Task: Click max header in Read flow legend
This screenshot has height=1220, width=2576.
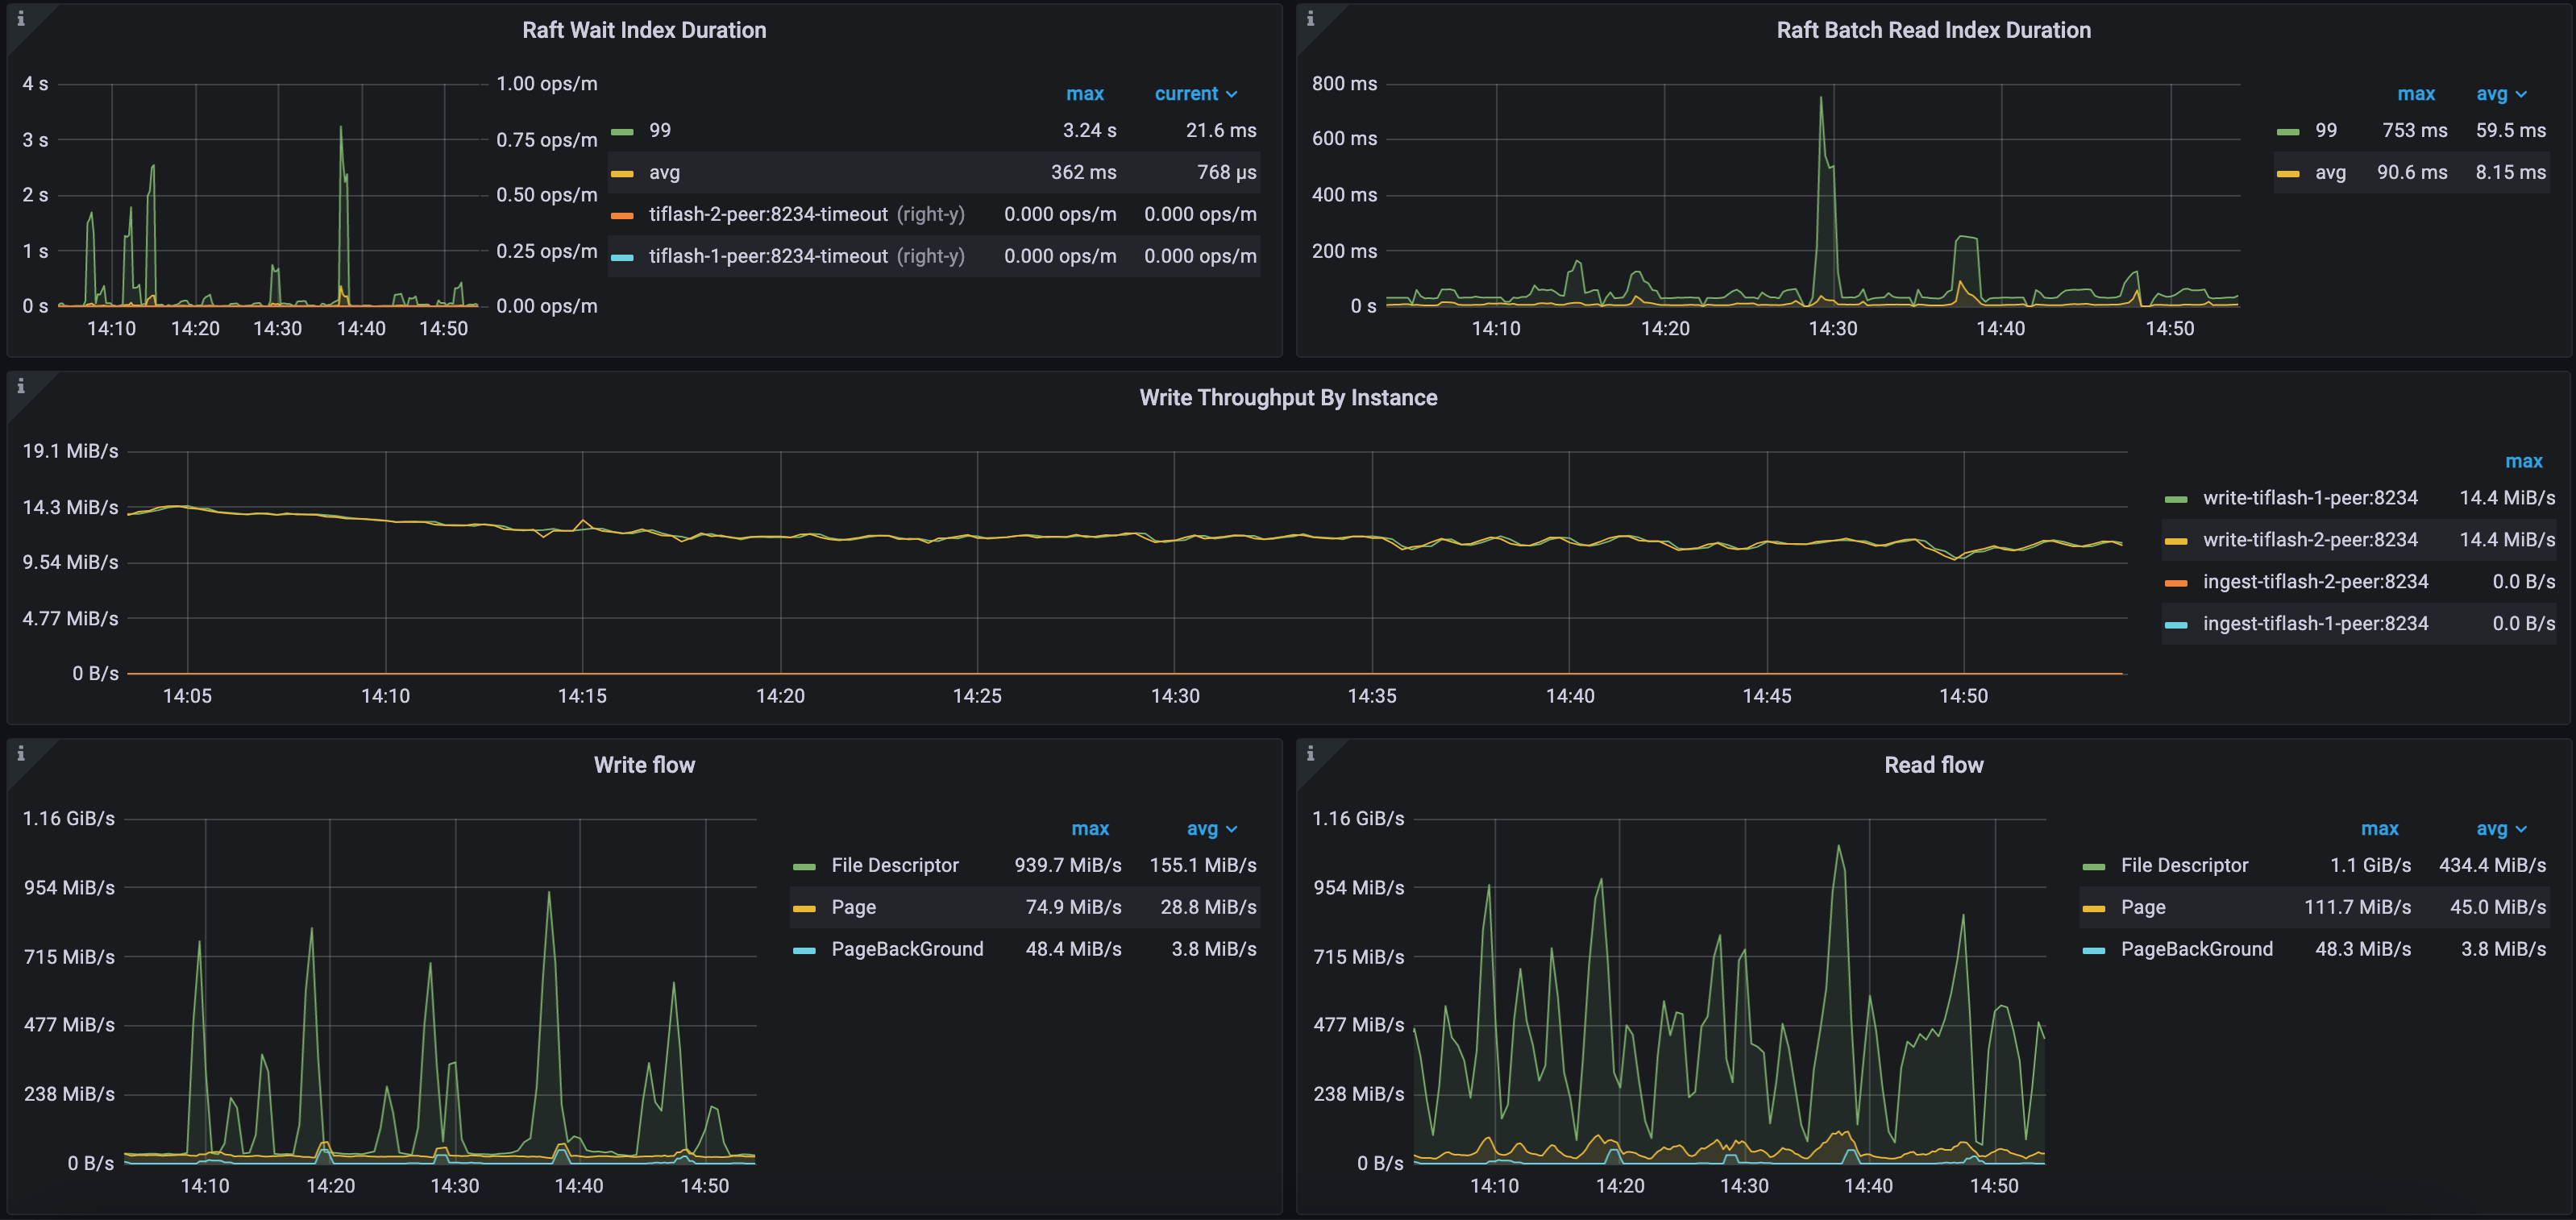Action: (x=2379, y=829)
